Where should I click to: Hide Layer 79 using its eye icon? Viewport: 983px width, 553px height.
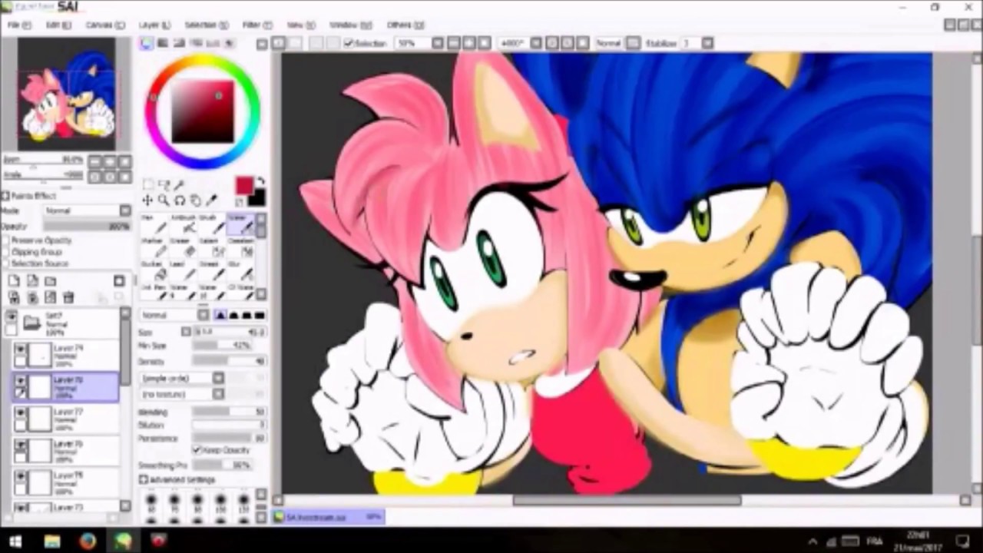[21, 349]
